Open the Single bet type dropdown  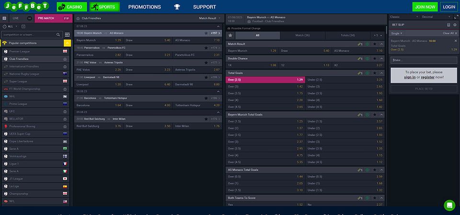coord(397,33)
